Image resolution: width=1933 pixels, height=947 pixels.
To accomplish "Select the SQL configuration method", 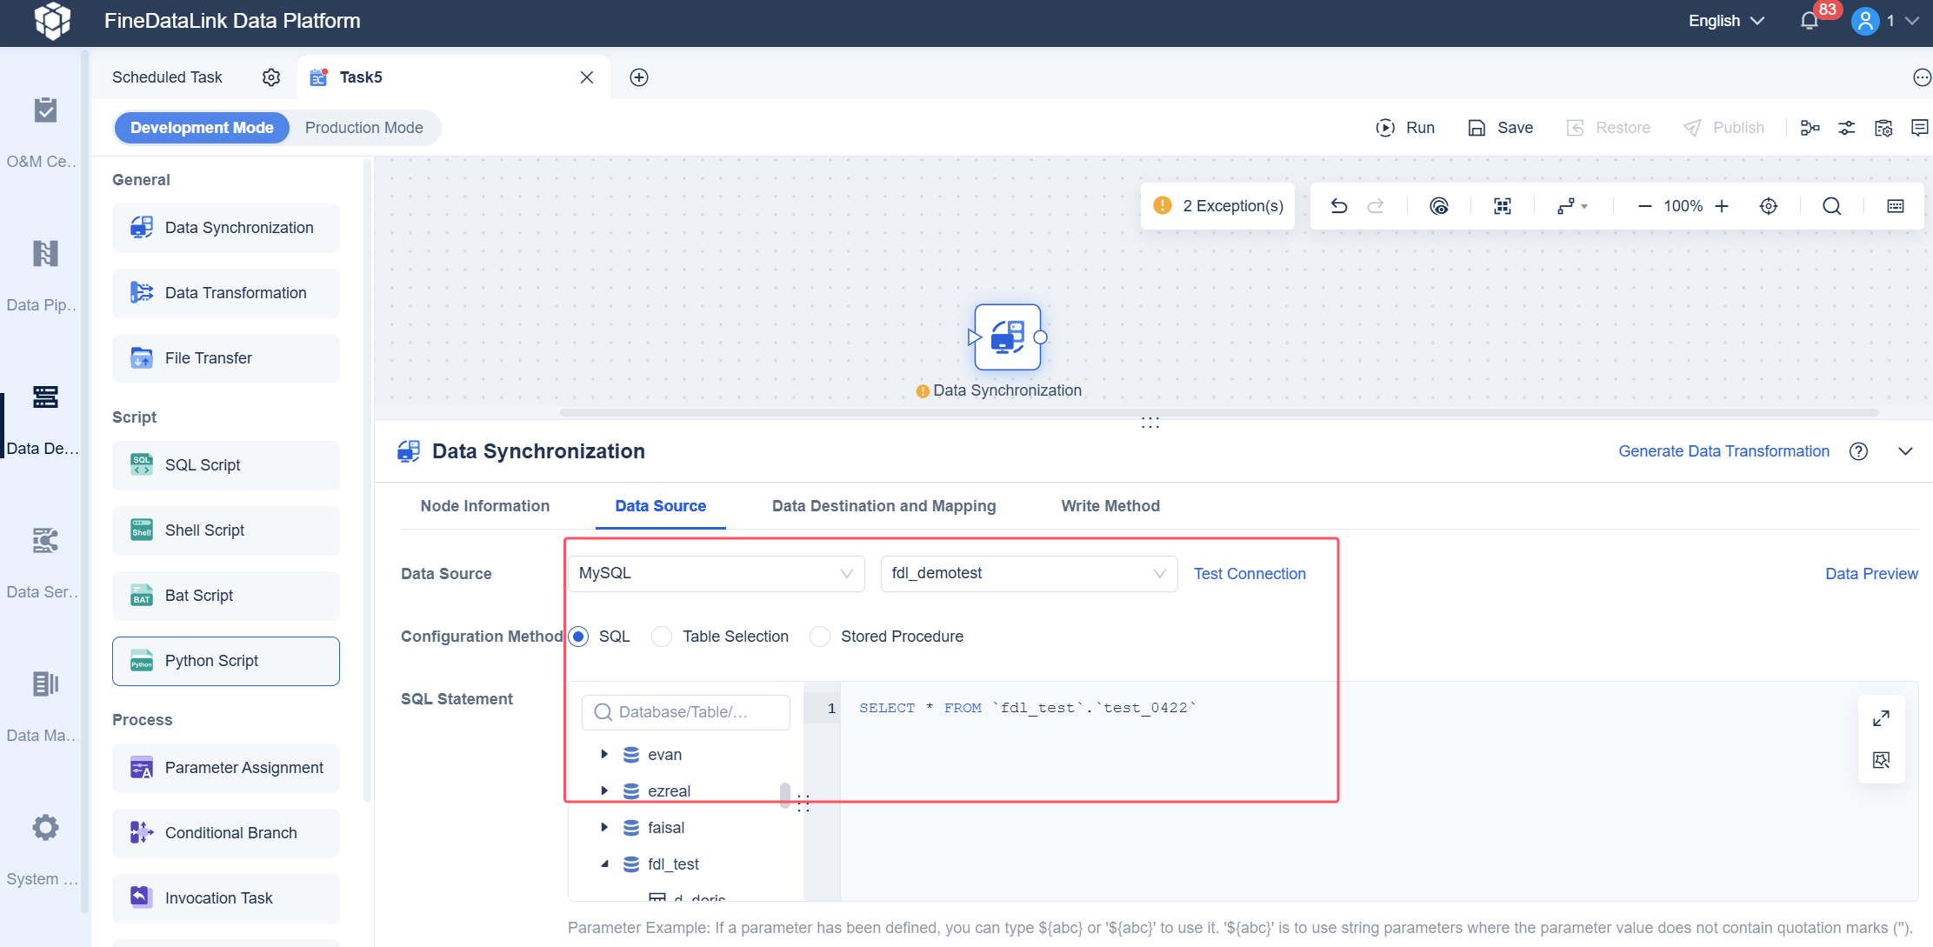I will 579,637.
